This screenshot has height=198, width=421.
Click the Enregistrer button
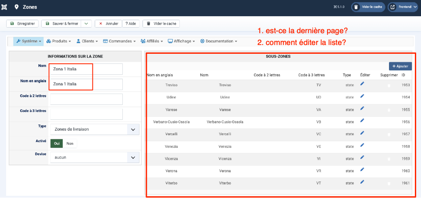point(22,24)
